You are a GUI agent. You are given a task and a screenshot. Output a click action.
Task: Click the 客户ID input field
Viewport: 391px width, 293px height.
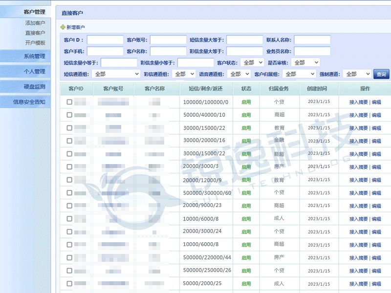(x=105, y=40)
